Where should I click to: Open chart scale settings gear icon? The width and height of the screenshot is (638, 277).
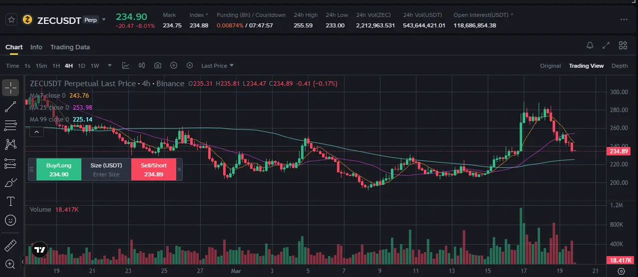pos(621,272)
